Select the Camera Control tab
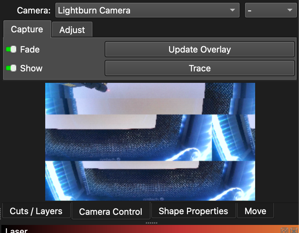Viewport: 299px width, 233px height. [111, 212]
